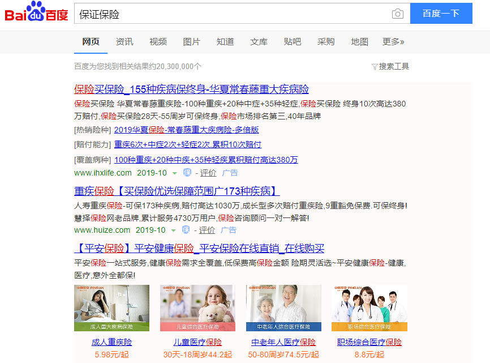Open result 保险买保险_155种疾病保终身
The height and width of the screenshot is (363, 490).
pyautogui.click(x=191, y=89)
